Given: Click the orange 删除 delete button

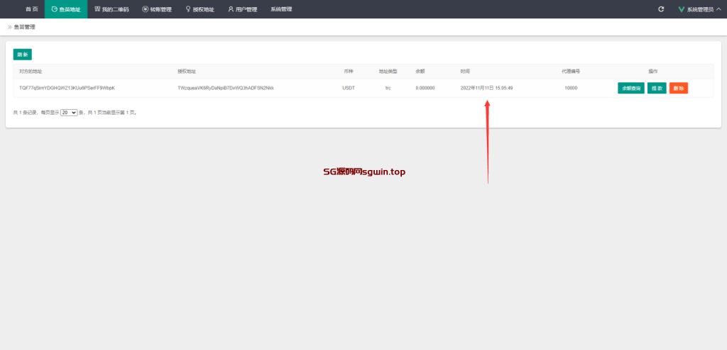Looking at the screenshot, I should coord(679,89).
